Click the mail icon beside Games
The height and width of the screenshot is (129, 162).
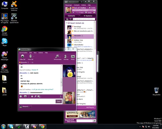[94, 13]
